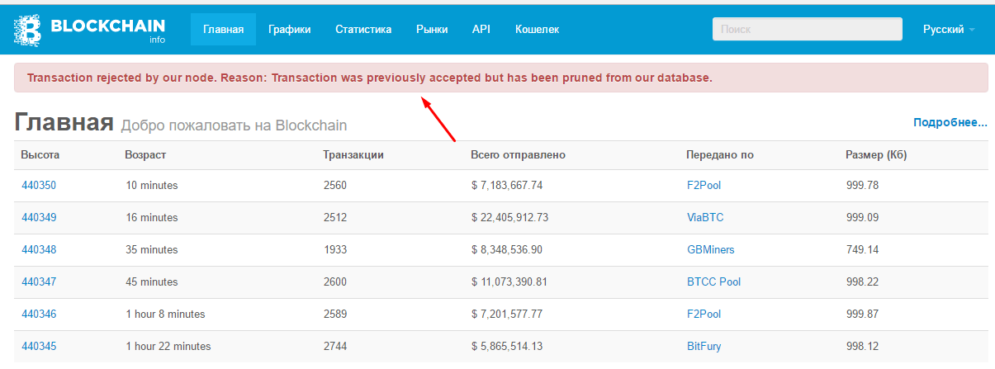The width and height of the screenshot is (995, 369).
Task: Open the Подробнее... link
Action: pyautogui.click(x=950, y=122)
